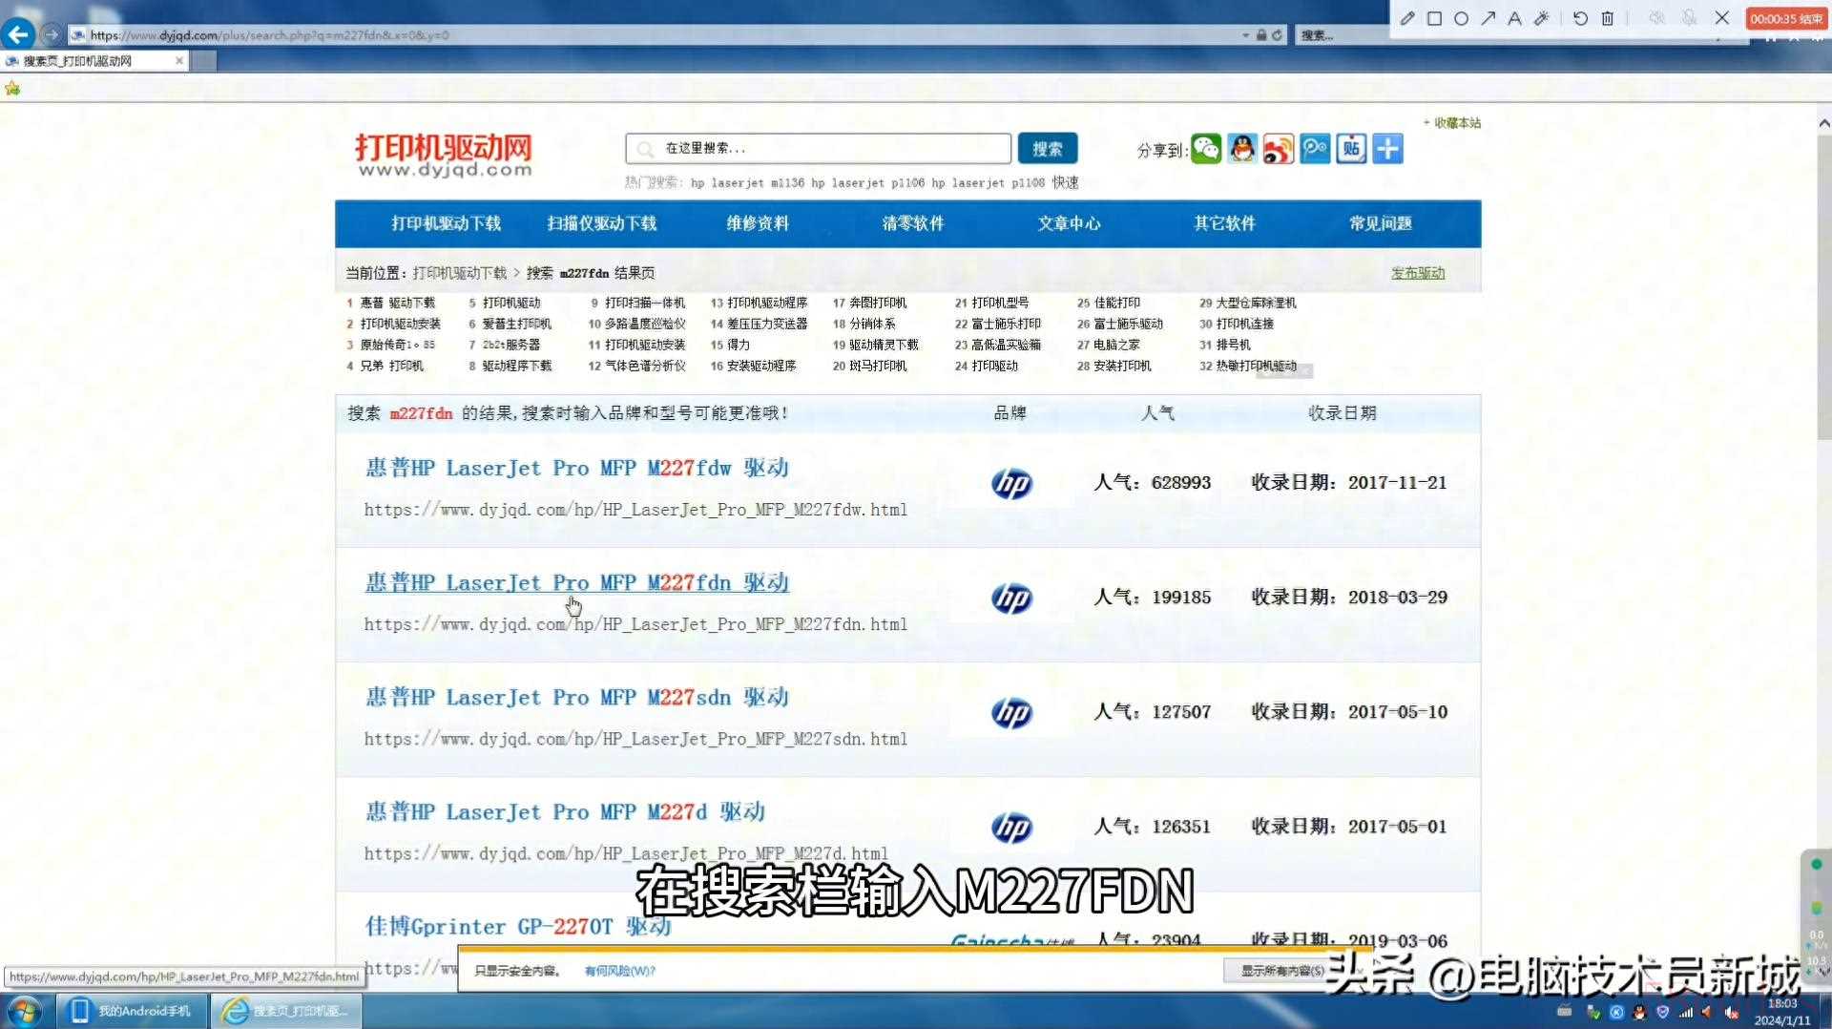
Task: Click HP logo in M227d row
Action: (x=1011, y=828)
